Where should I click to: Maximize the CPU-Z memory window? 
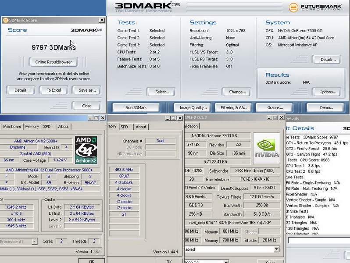coord(174,118)
